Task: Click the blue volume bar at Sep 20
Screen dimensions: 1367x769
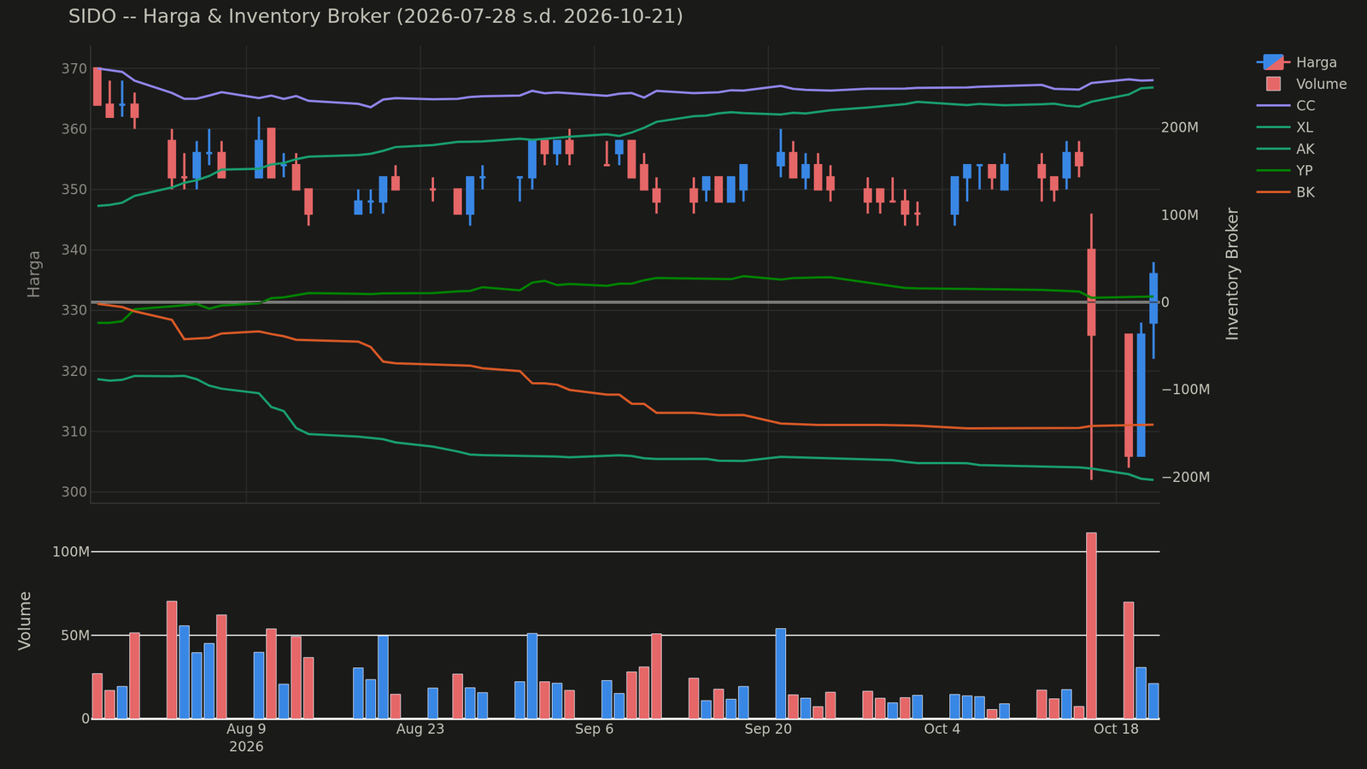Action: [x=781, y=673]
